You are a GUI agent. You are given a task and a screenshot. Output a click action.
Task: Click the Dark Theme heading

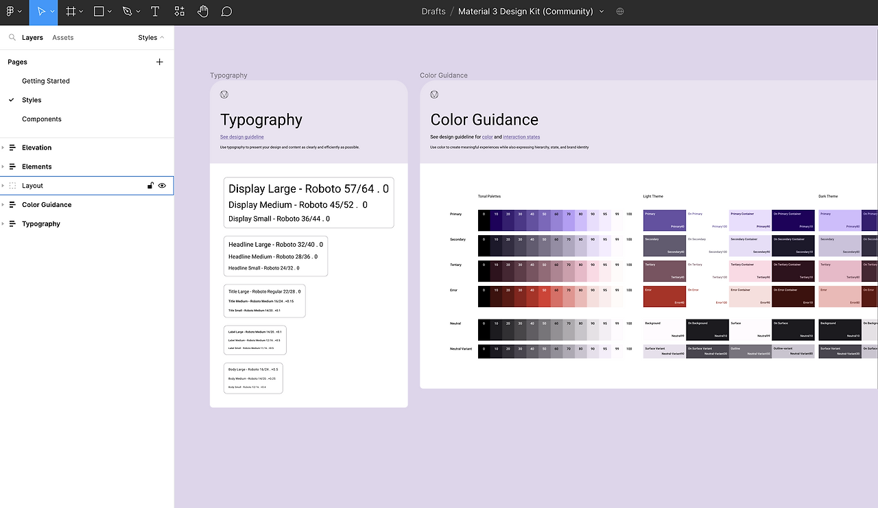click(x=828, y=197)
